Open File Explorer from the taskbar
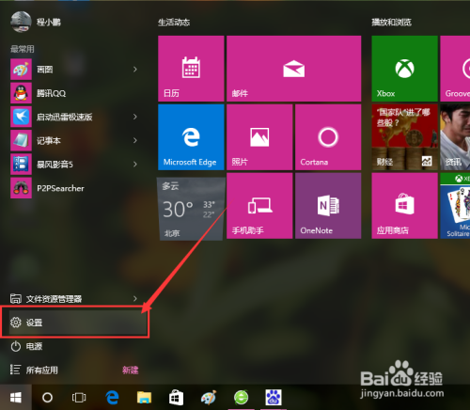Screen dimensions: 470x410 tap(144, 398)
